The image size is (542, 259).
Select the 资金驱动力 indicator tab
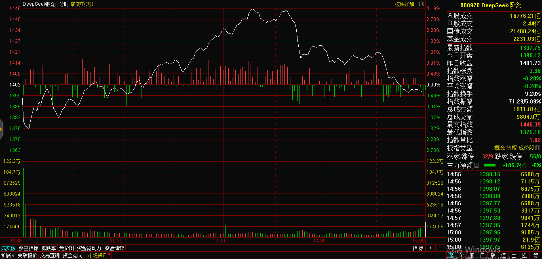tap(89, 248)
